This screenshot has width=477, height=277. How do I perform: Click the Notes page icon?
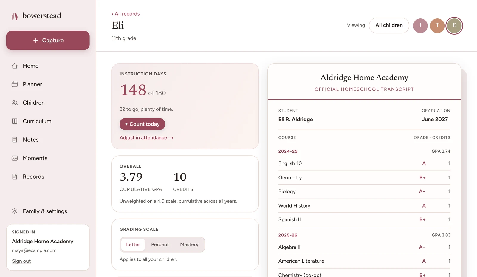(15, 140)
